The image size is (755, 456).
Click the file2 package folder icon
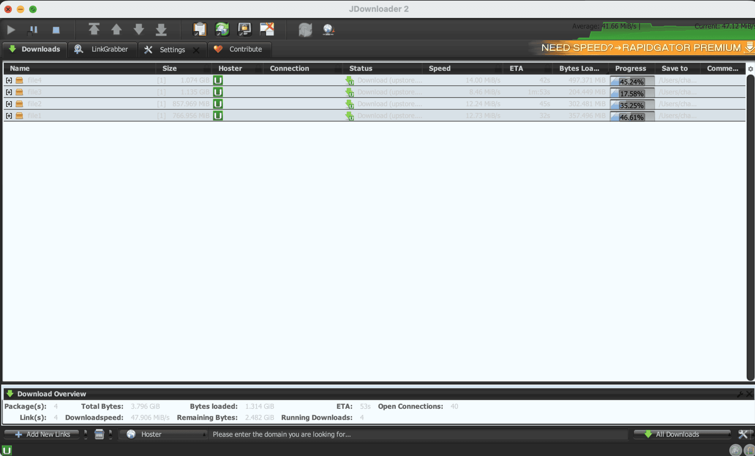19,104
